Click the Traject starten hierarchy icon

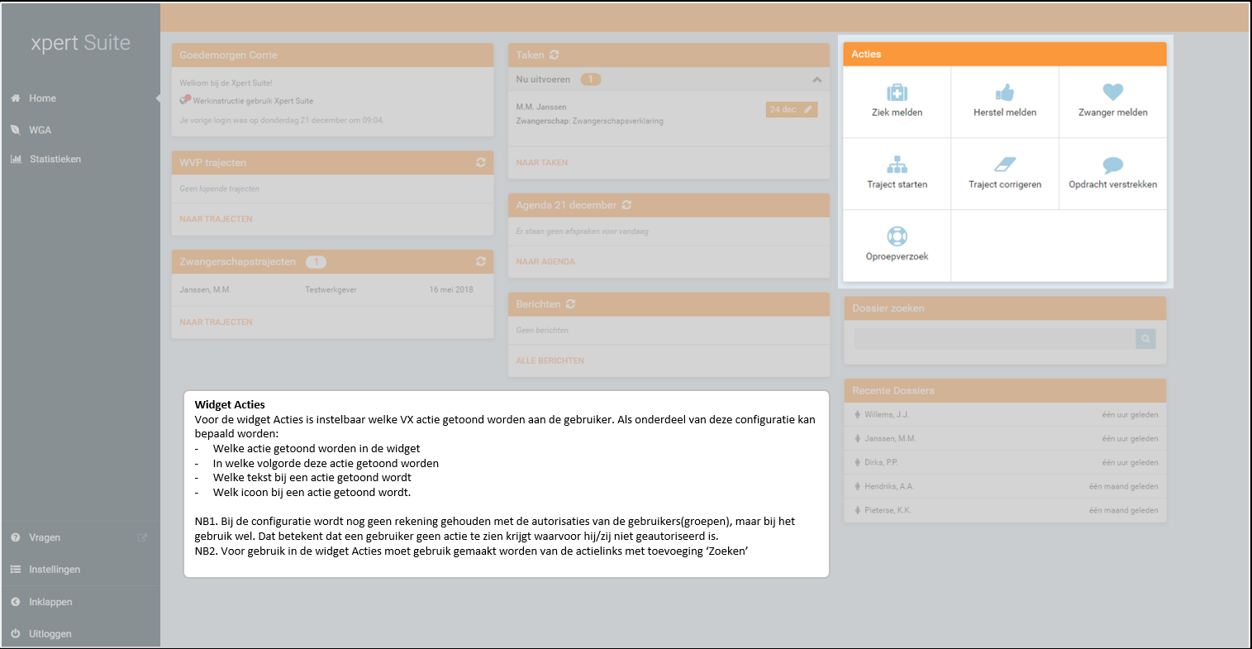pos(897,165)
